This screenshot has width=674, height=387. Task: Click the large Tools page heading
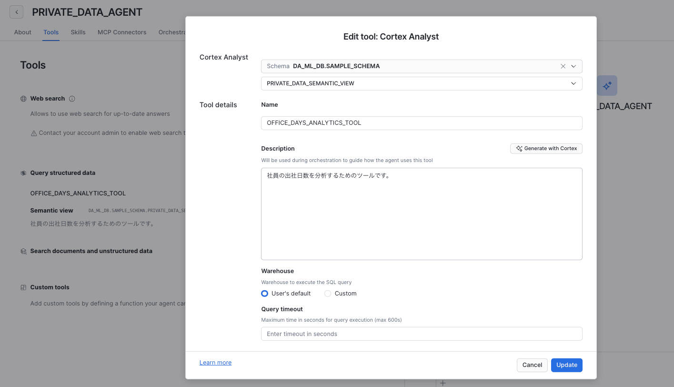[33, 65]
